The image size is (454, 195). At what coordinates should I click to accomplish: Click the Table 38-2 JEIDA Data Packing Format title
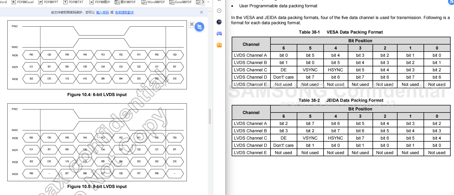341,100
